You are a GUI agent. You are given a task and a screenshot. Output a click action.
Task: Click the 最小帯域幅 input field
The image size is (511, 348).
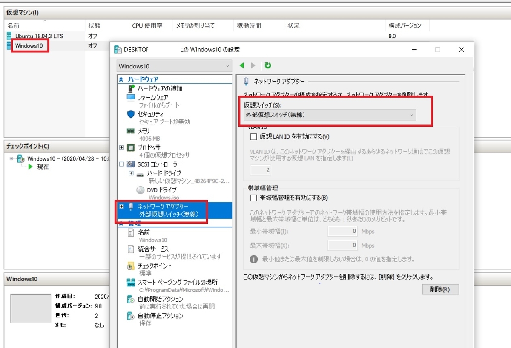(343, 232)
